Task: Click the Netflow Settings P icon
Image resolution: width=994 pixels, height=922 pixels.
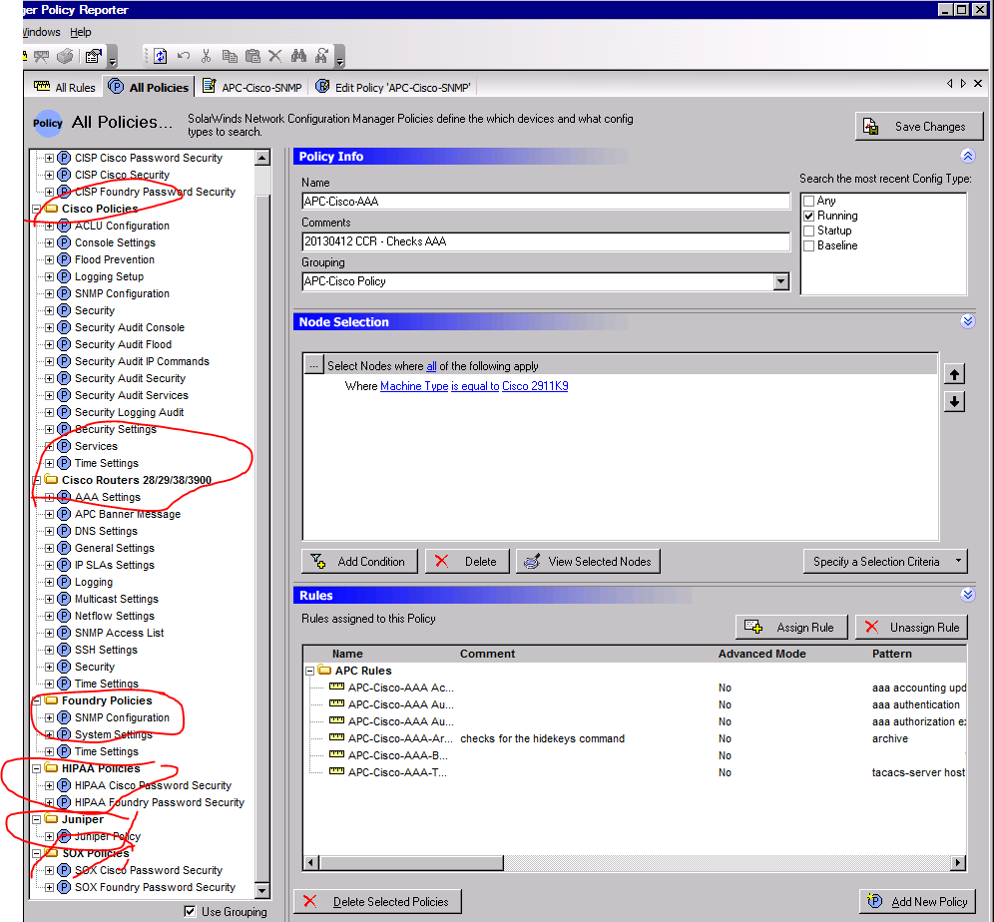Action: tap(64, 616)
